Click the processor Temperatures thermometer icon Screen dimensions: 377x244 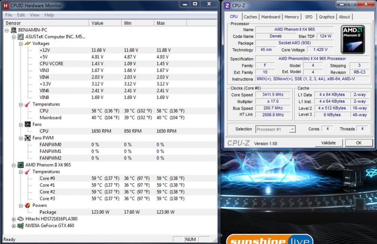pyautogui.click(x=28, y=172)
